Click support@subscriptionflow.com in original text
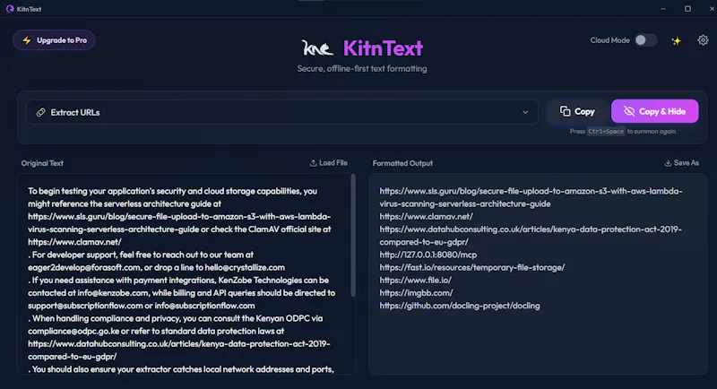717x389 pixels. [x=85, y=306]
